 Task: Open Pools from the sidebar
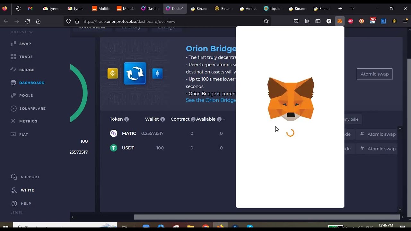[x=22, y=96]
